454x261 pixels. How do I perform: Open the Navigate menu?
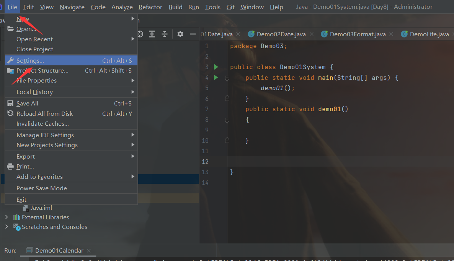(x=72, y=7)
